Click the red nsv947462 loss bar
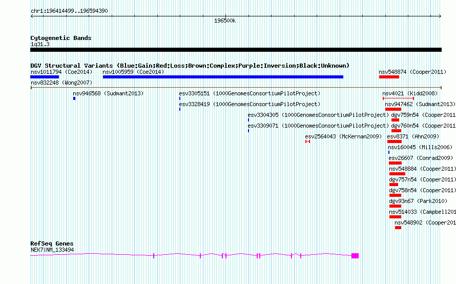 (393, 109)
